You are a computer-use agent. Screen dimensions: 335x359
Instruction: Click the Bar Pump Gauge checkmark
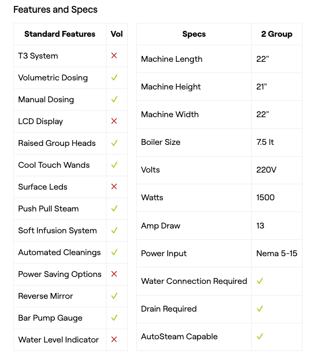click(x=114, y=317)
